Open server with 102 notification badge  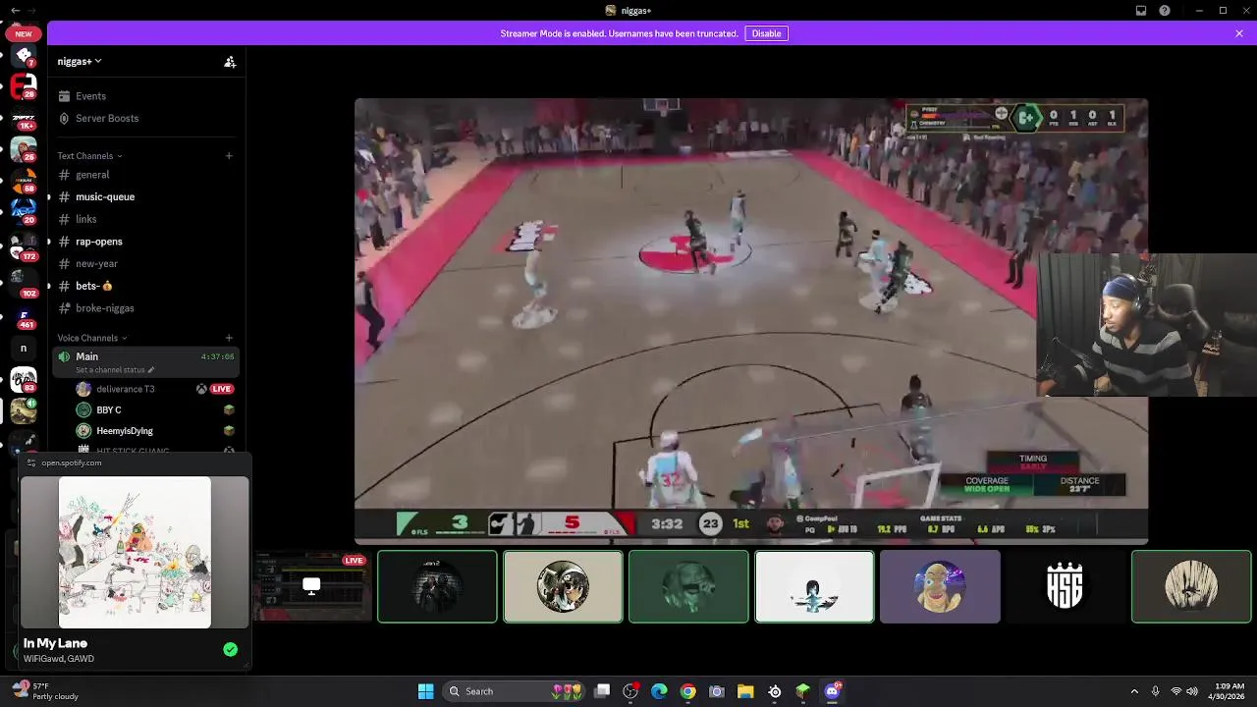(x=24, y=283)
